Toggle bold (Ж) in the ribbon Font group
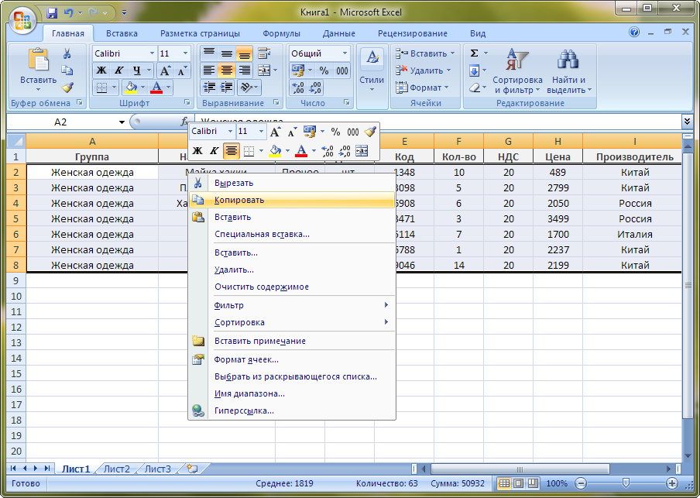Screen dimensions: 700x498 pos(101,70)
